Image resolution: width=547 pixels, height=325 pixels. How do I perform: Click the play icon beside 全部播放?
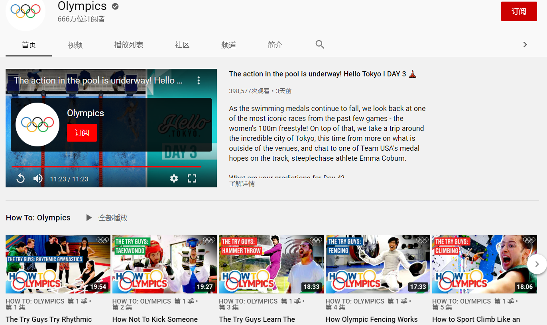coord(89,218)
